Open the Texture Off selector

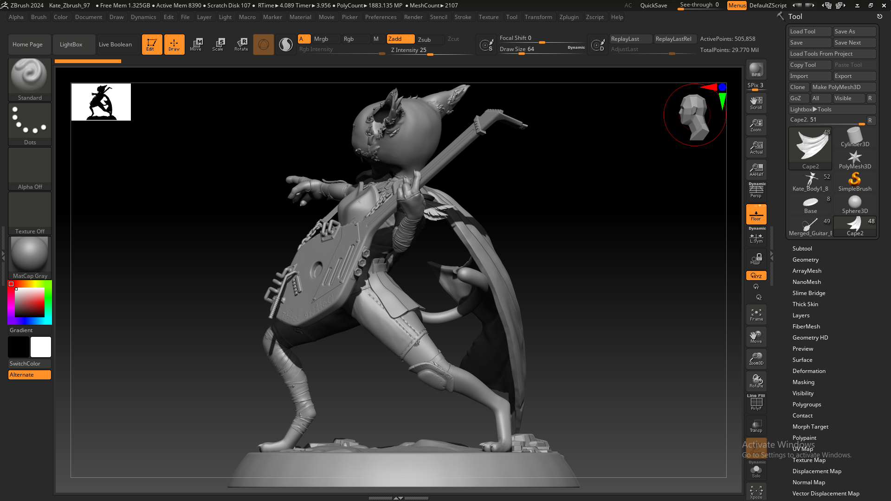point(30,213)
